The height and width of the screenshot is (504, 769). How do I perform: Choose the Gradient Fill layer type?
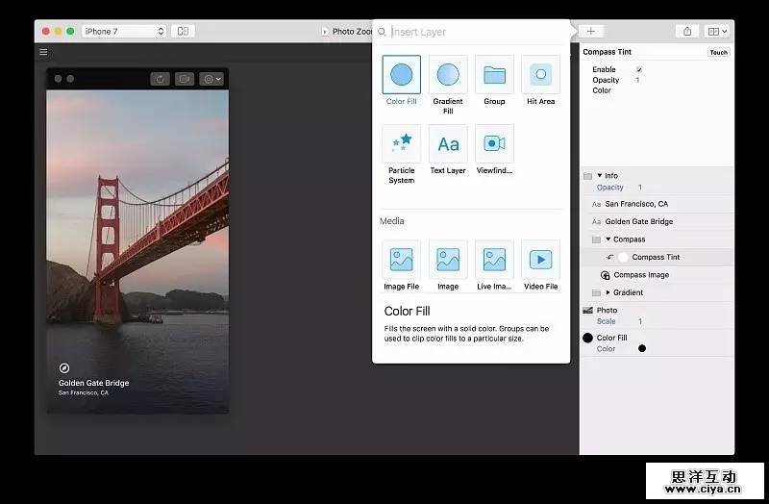(448, 74)
